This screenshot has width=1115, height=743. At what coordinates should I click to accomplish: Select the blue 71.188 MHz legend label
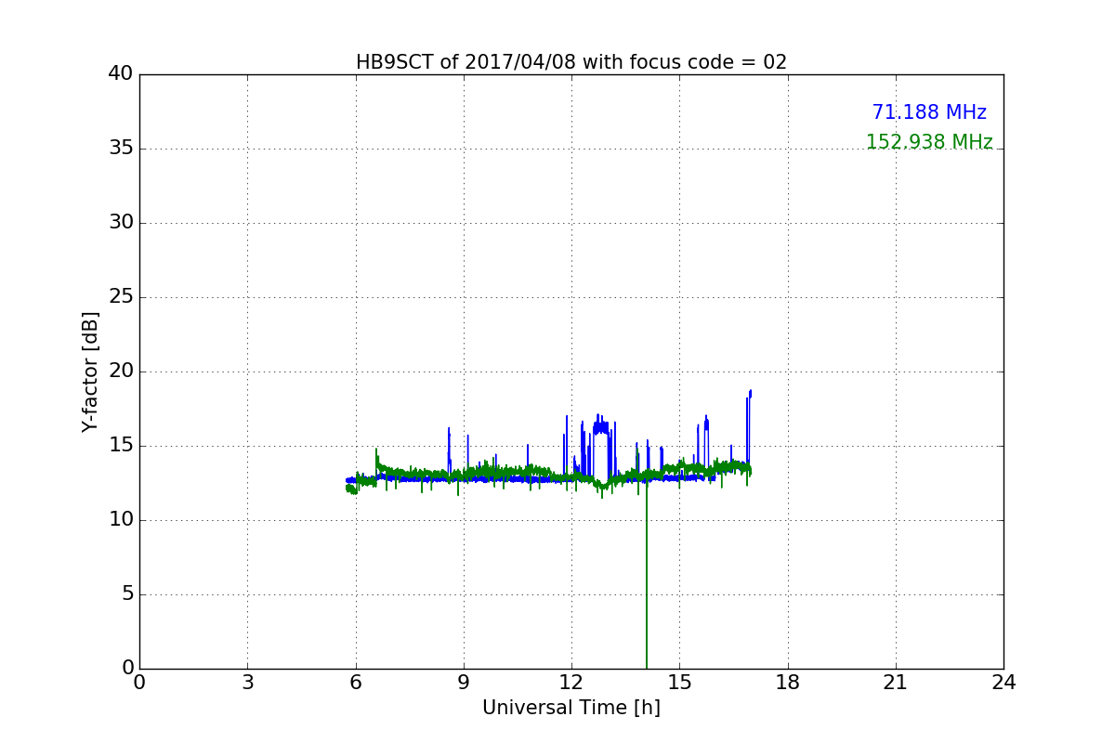(929, 112)
